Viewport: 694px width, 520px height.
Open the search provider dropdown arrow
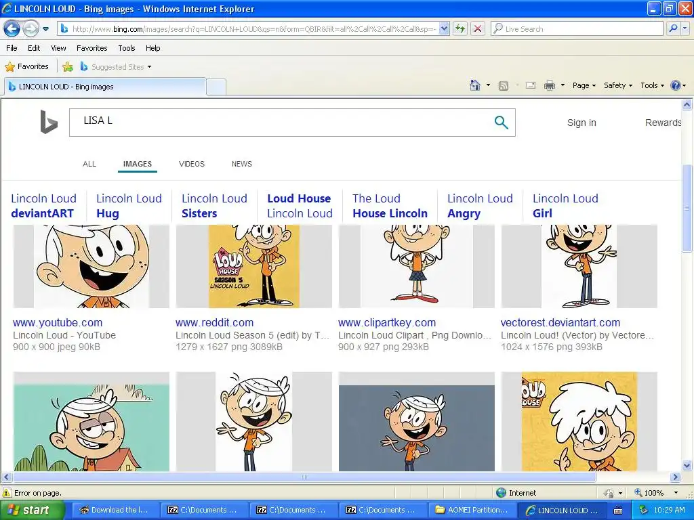coord(685,29)
